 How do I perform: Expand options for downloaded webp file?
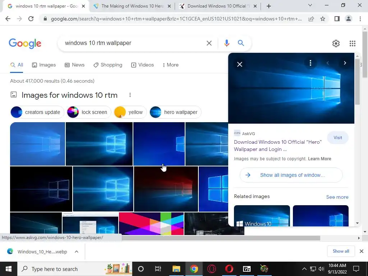(77, 252)
